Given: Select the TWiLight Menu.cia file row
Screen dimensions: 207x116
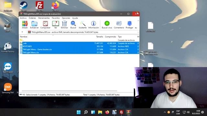Looking at the screenshot, I should [x=79, y=53].
